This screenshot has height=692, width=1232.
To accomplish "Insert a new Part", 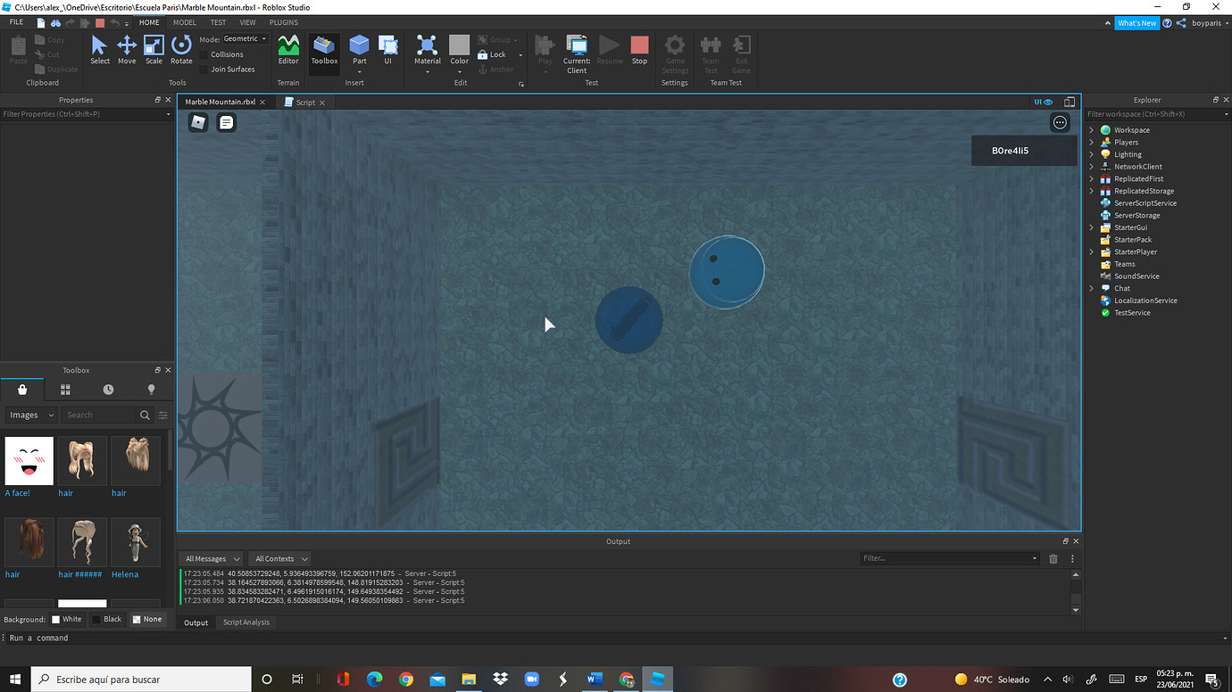I will pos(359,49).
